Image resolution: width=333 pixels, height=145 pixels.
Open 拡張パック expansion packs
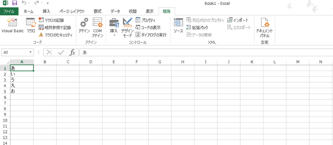point(197,28)
